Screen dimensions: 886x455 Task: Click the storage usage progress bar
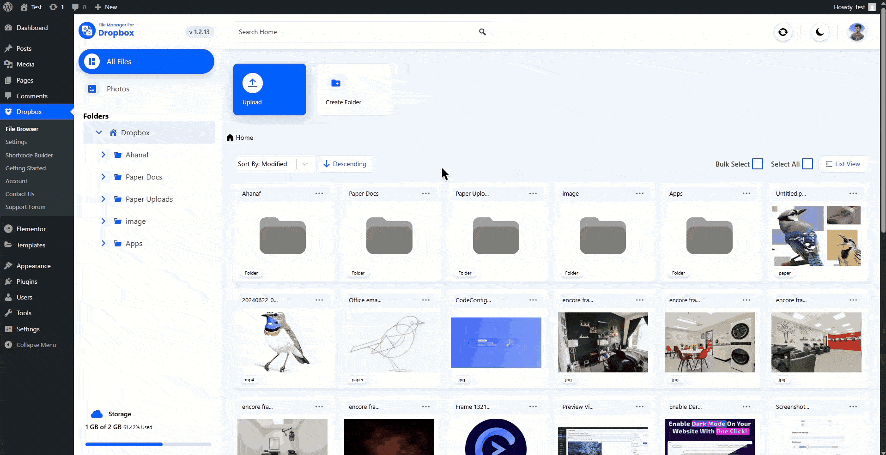(148, 444)
